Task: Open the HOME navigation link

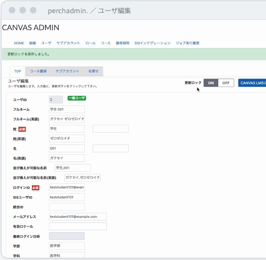Action: coord(19,43)
